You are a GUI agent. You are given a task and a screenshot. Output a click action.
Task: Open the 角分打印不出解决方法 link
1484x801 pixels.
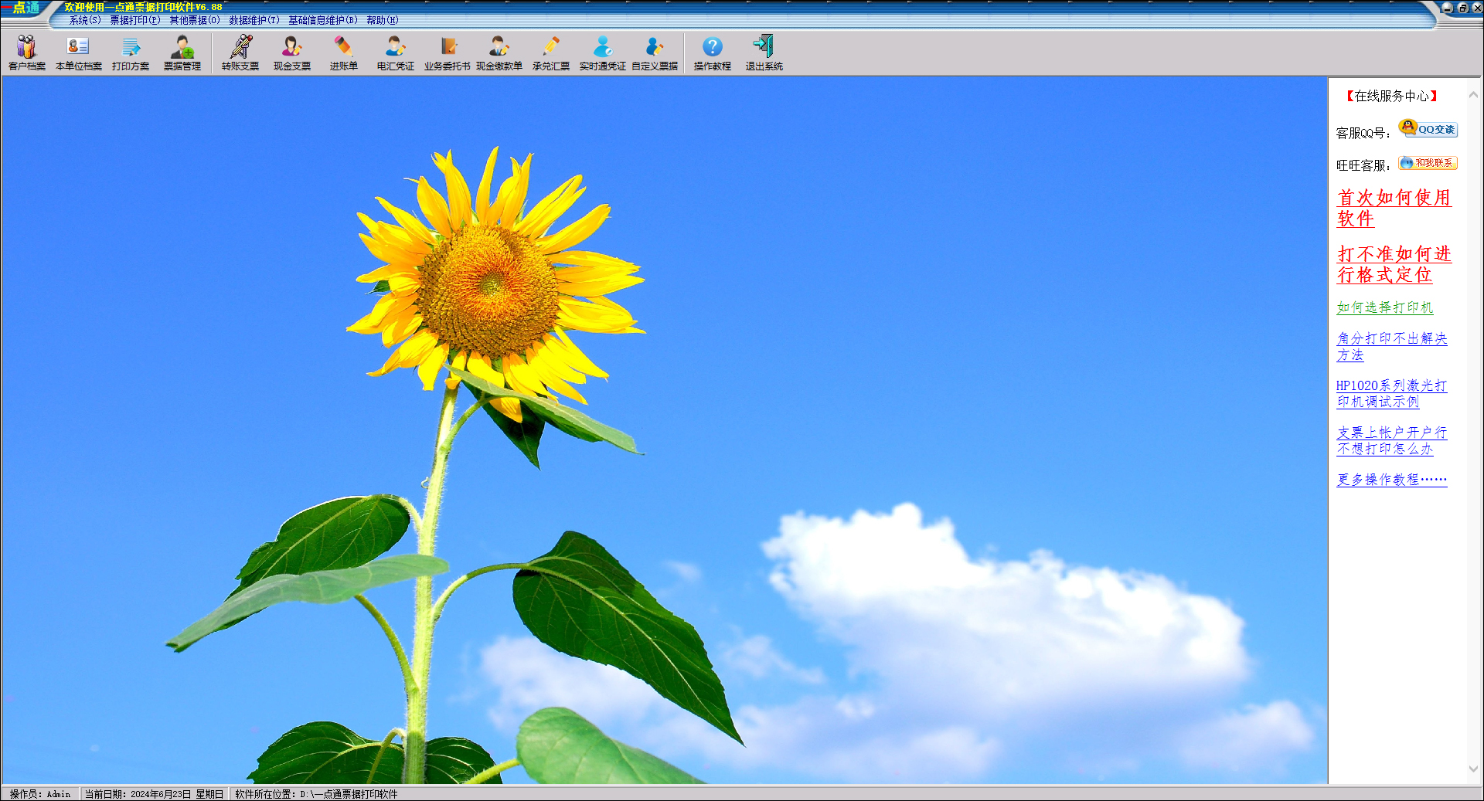tap(1392, 347)
